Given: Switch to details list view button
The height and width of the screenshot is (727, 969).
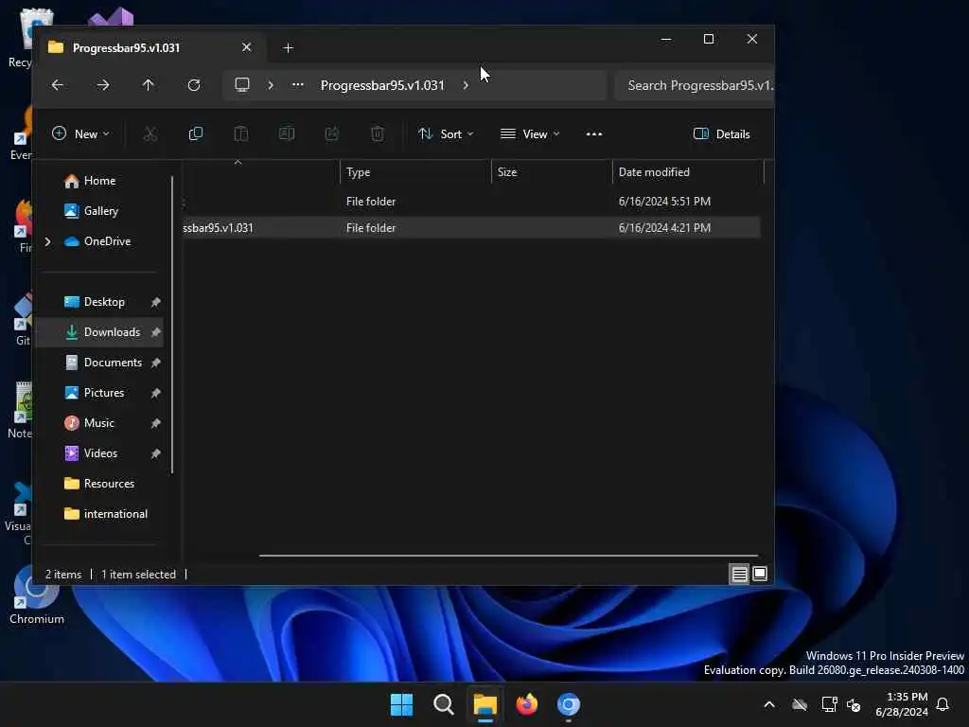Looking at the screenshot, I should point(739,575).
